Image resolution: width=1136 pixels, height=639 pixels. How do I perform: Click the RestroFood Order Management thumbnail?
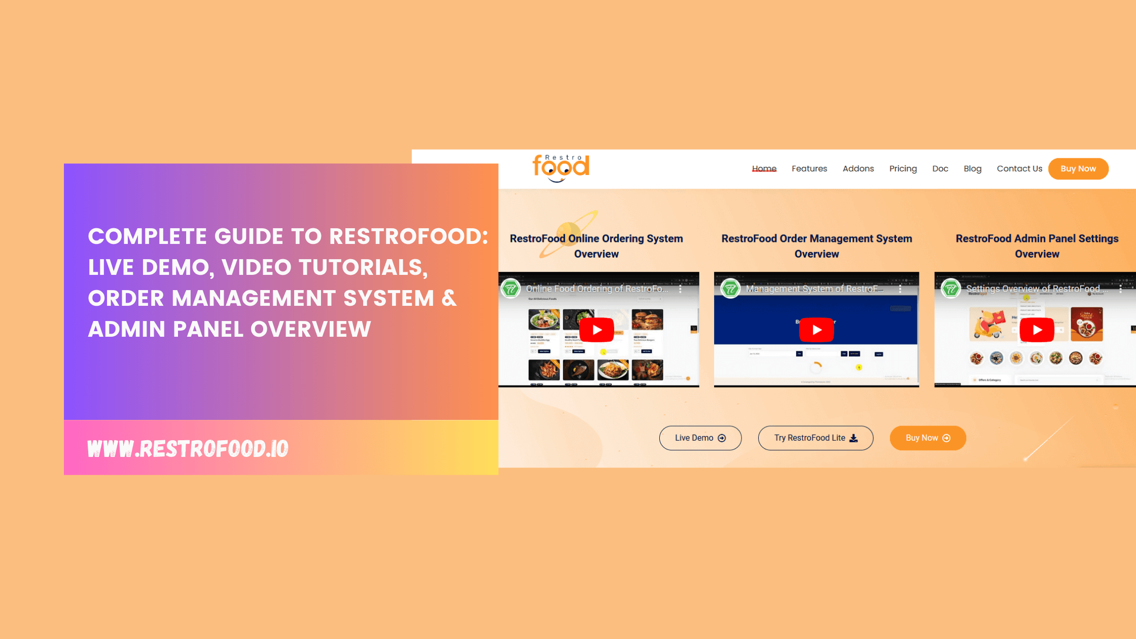point(816,329)
